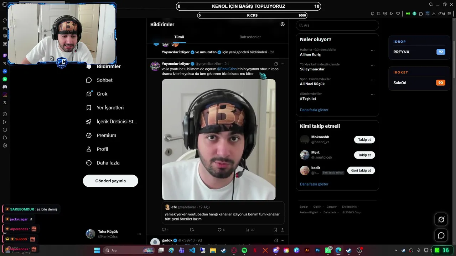
Task: Follow Mokaashh with Takip et
Action: pos(364,140)
